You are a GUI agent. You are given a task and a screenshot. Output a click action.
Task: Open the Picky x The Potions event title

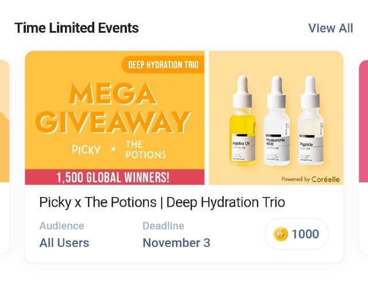pos(162,202)
